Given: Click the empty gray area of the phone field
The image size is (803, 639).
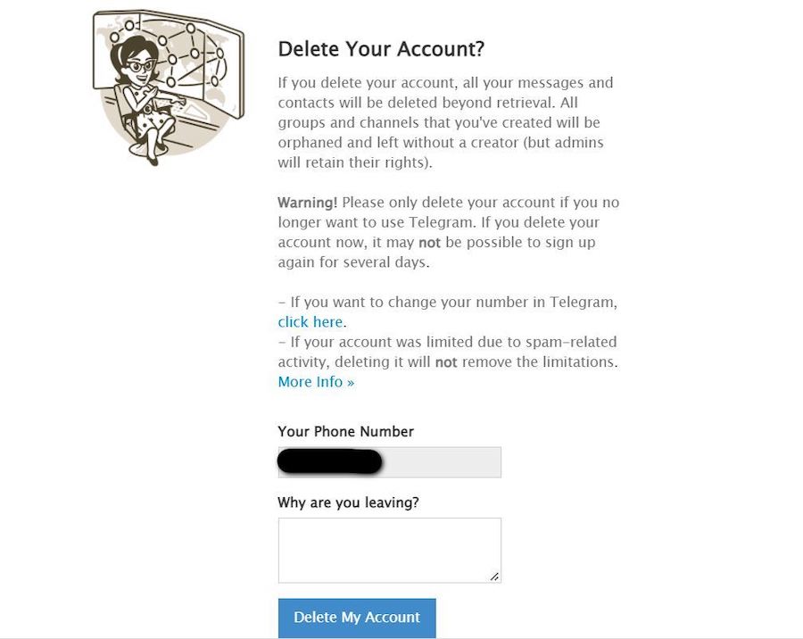Looking at the screenshot, I should 442,462.
